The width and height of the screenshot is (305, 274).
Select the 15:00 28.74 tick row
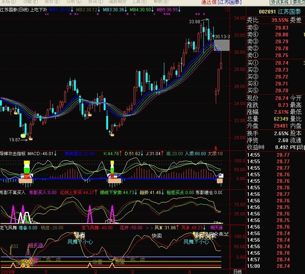(x=275, y=266)
